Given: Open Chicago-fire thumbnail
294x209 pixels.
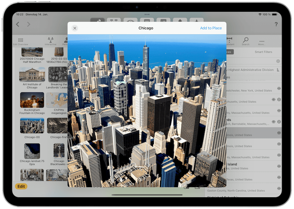Looking at the screenshot, I should tap(57, 126).
